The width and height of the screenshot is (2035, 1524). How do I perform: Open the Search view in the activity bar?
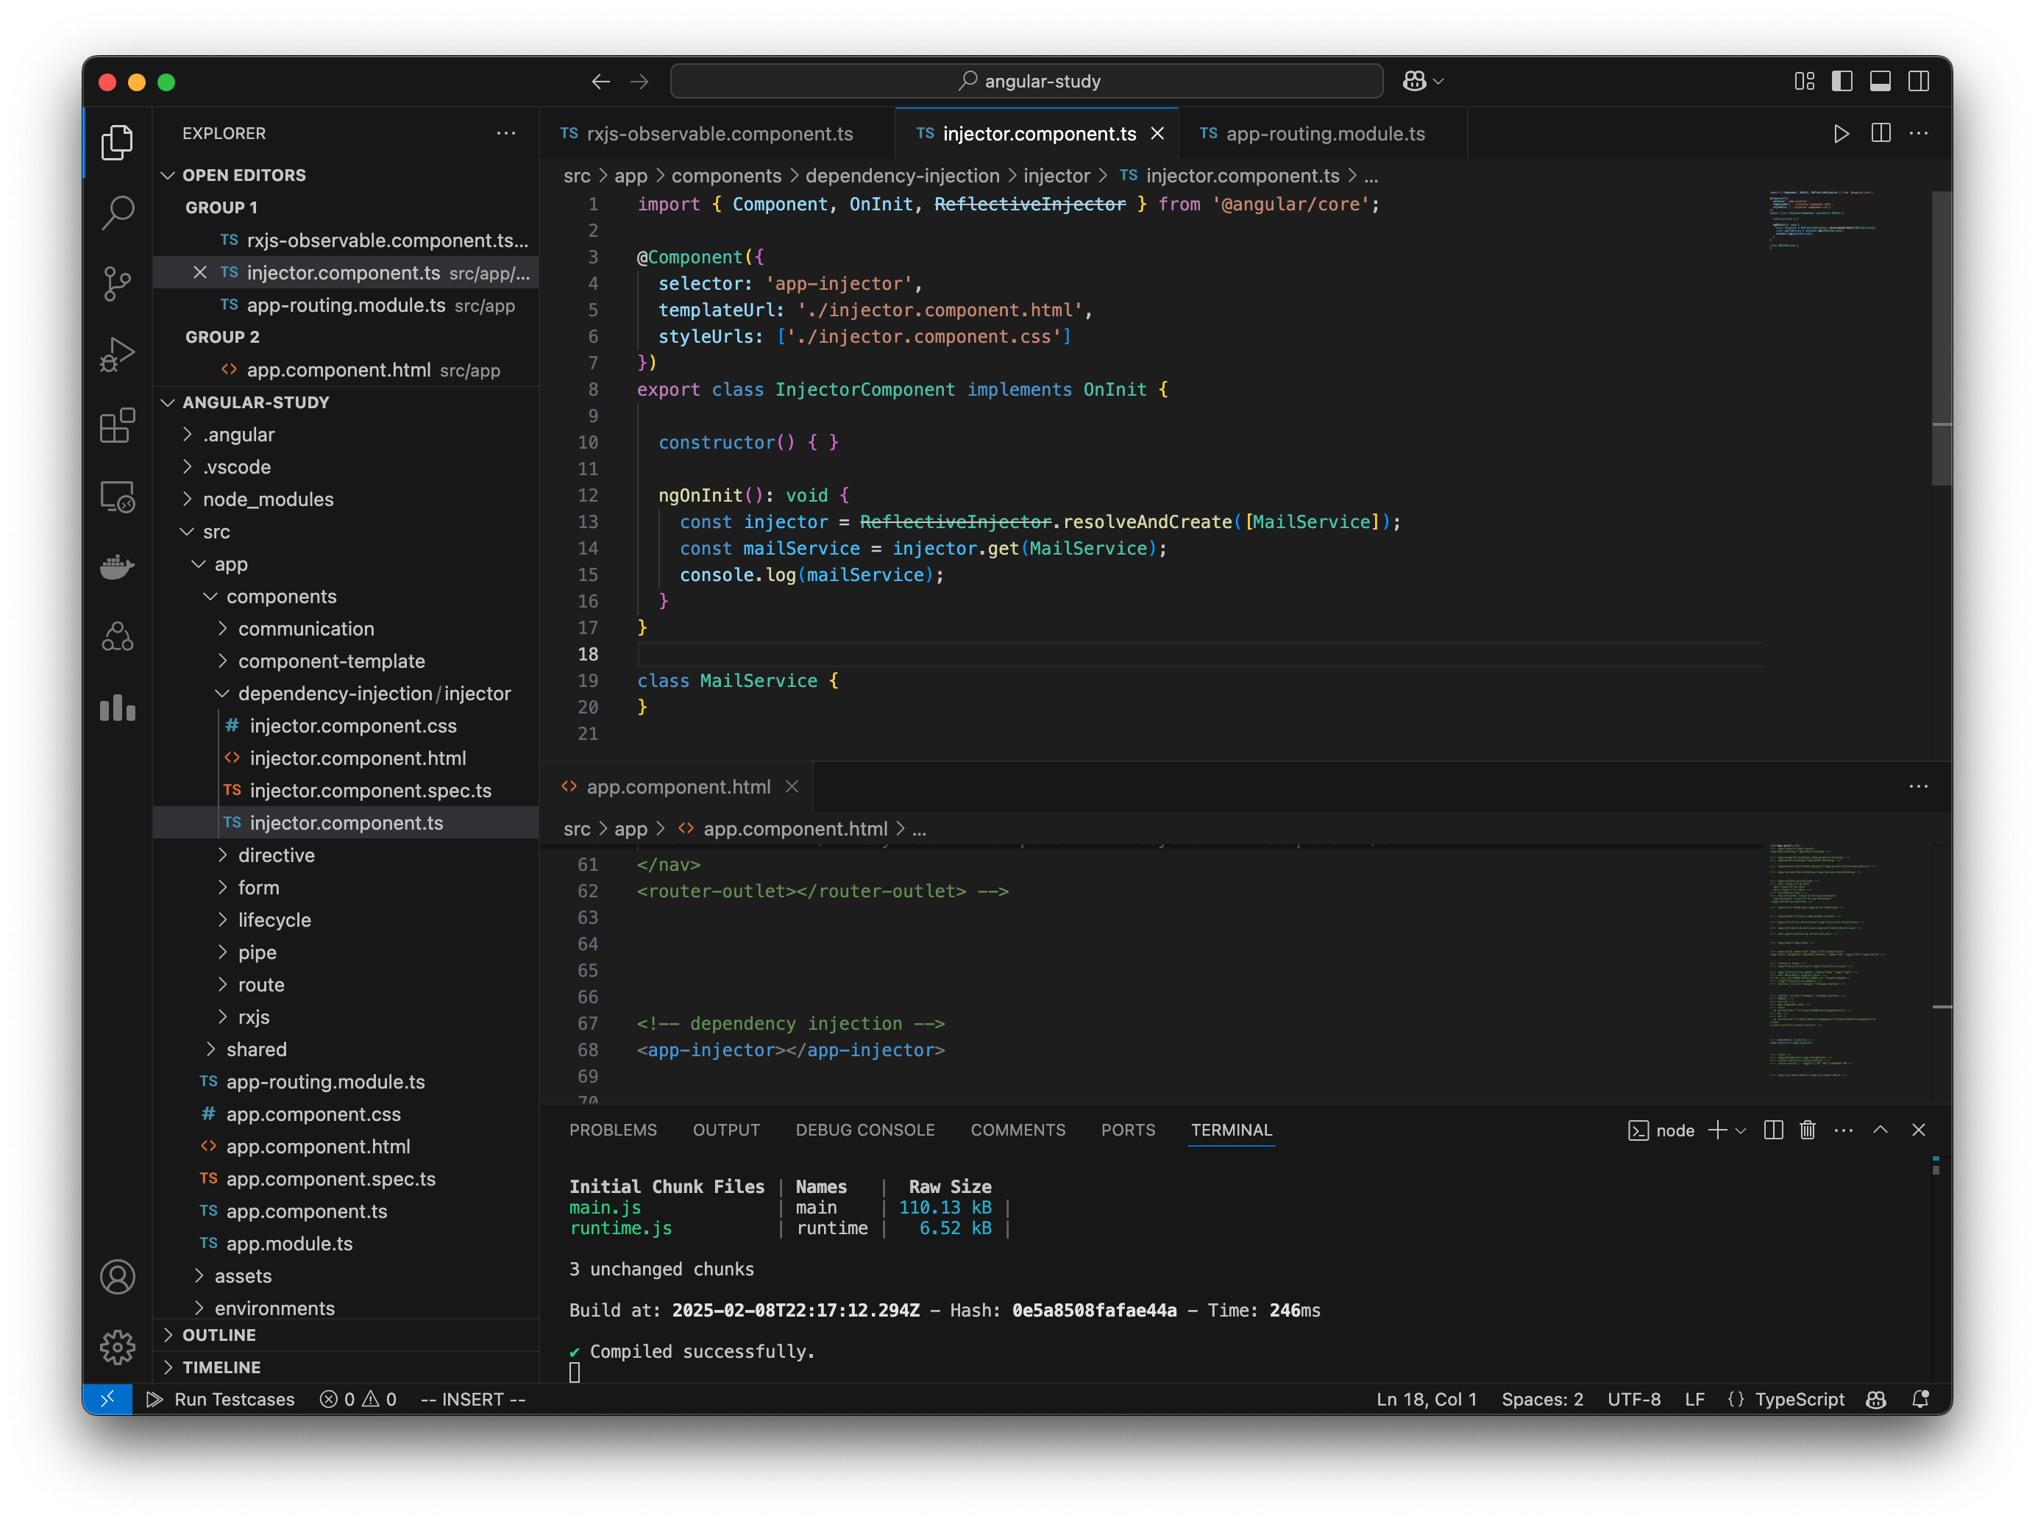pos(118,212)
